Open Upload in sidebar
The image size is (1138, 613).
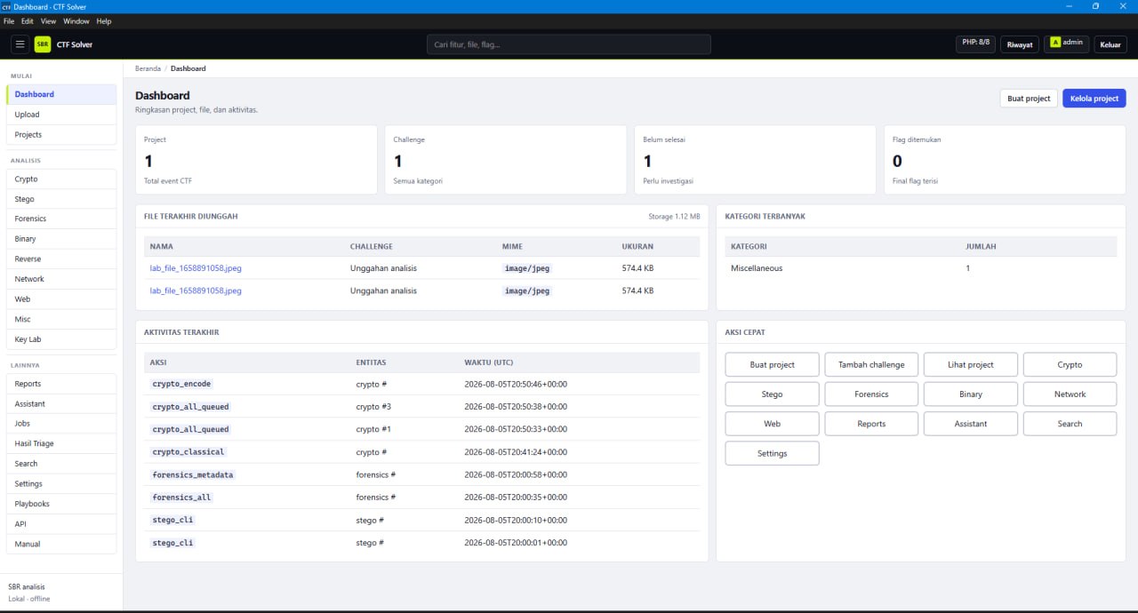click(61, 115)
